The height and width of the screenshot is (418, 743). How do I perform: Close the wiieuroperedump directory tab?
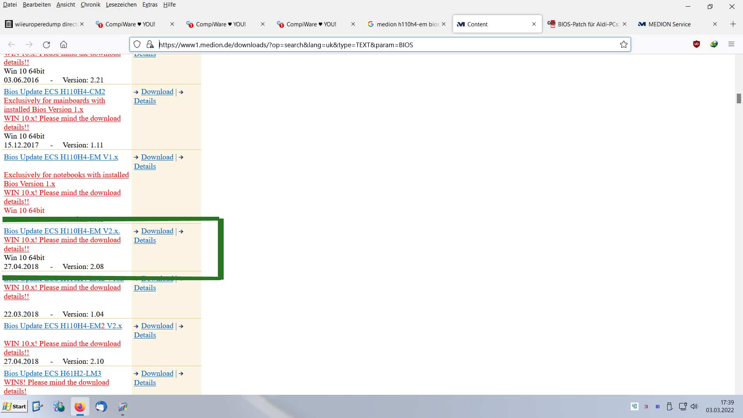[x=82, y=24]
